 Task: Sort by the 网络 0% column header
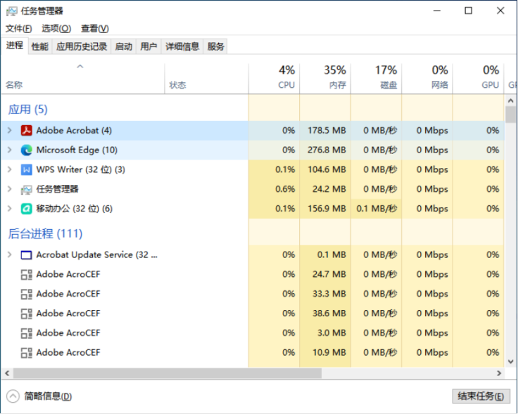click(x=427, y=79)
